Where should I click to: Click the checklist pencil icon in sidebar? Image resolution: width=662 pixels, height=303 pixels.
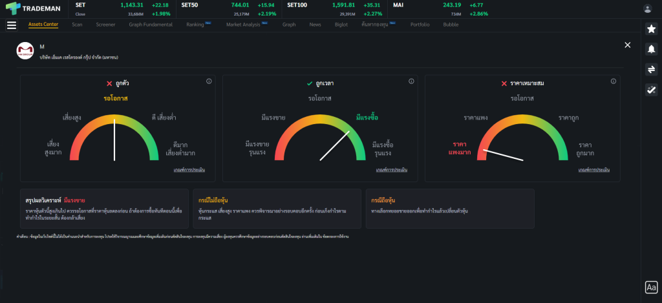651,90
